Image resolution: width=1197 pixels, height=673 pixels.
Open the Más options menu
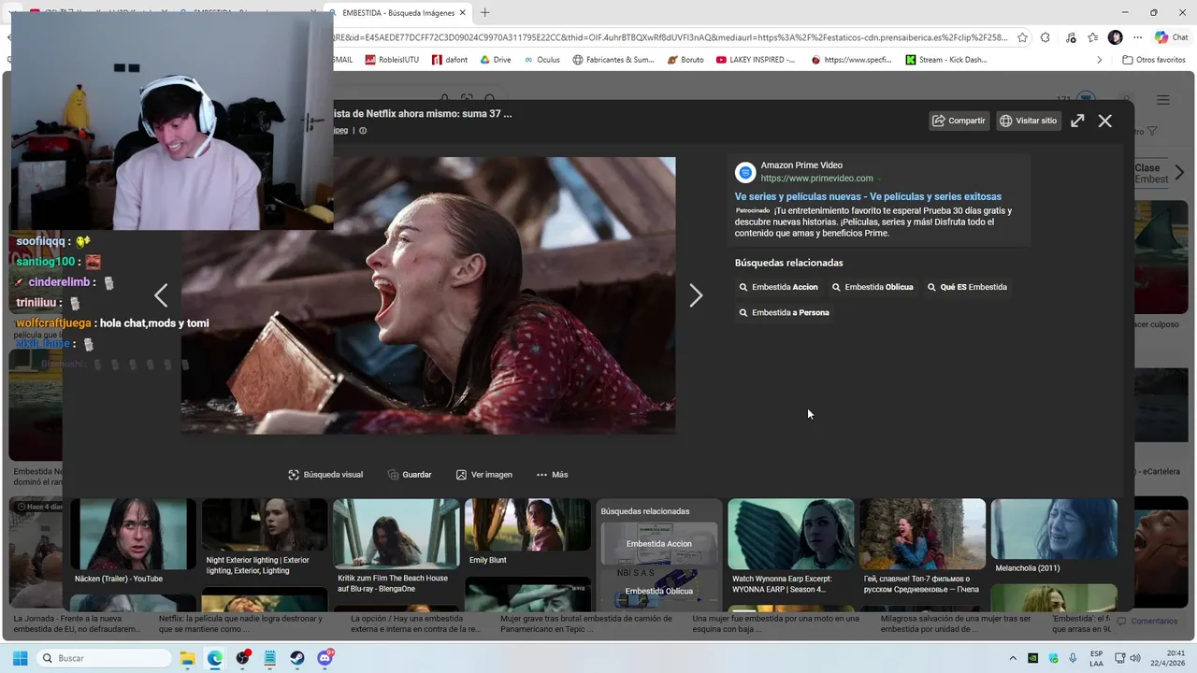(552, 475)
